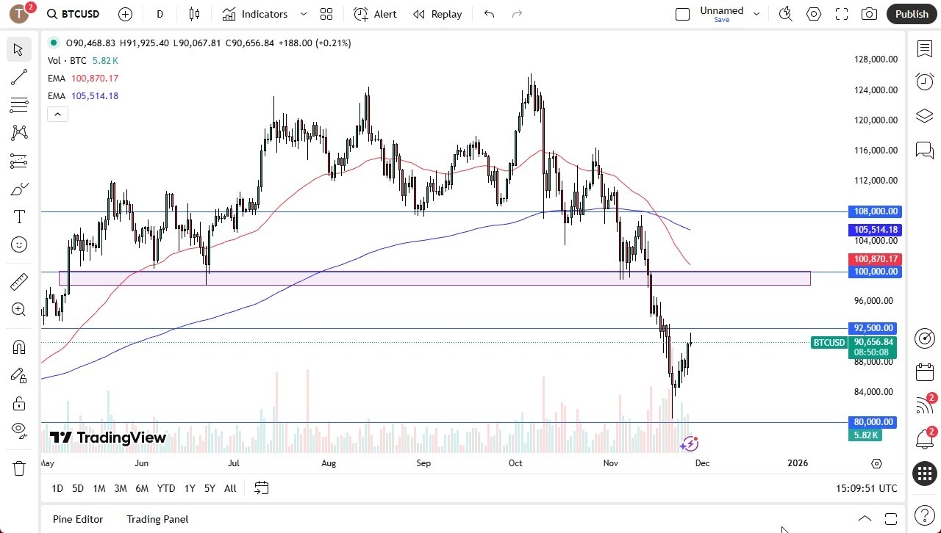
Task: Open the Object Tree panel
Action: click(924, 115)
